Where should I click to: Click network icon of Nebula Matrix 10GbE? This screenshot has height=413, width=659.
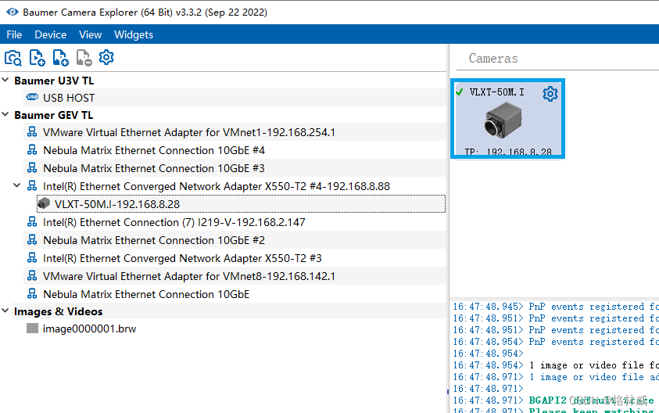pyautogui.click(x=32, y=293)
